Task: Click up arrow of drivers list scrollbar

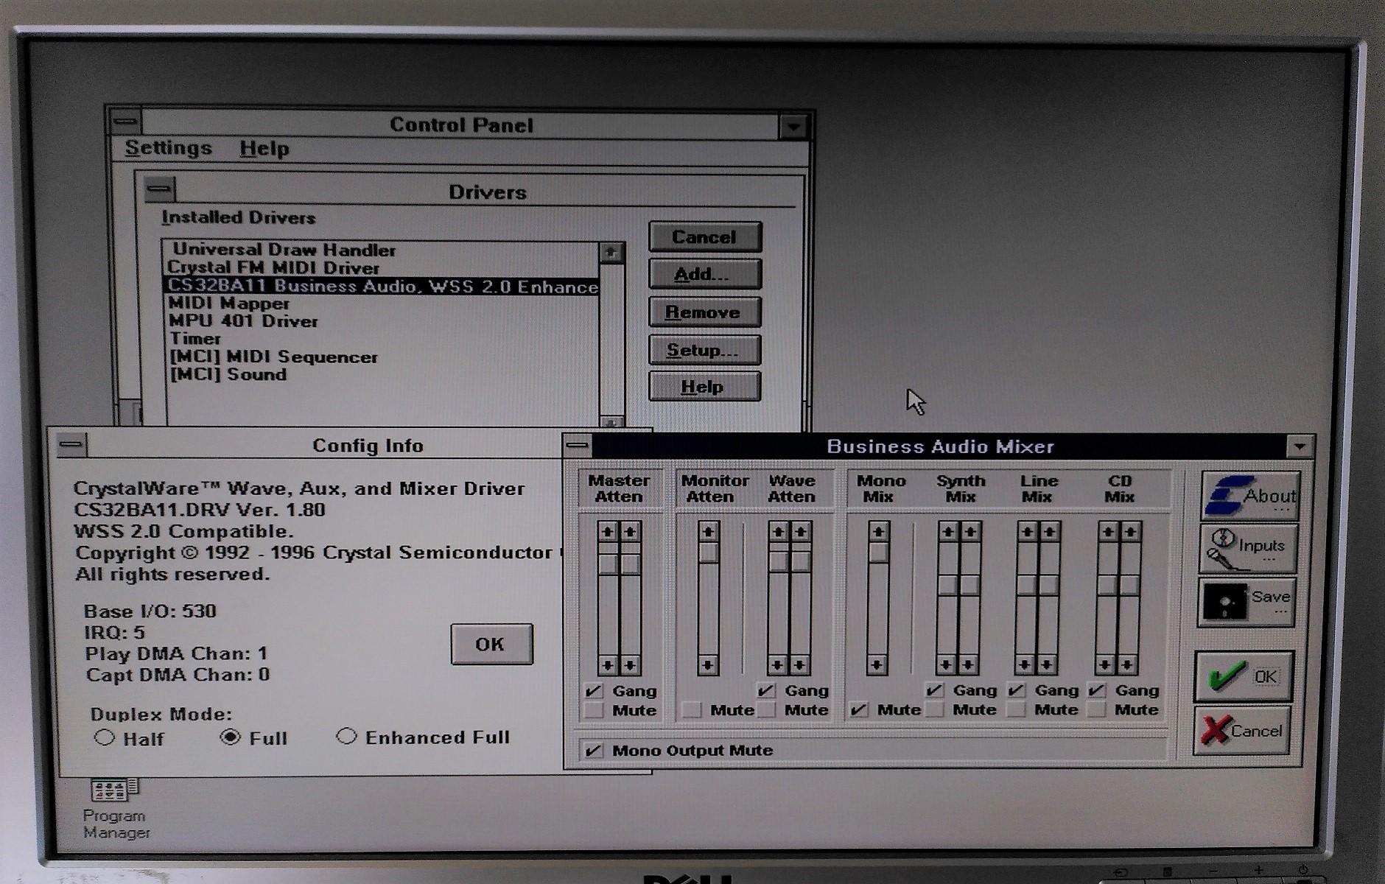Action: (611, 253)
